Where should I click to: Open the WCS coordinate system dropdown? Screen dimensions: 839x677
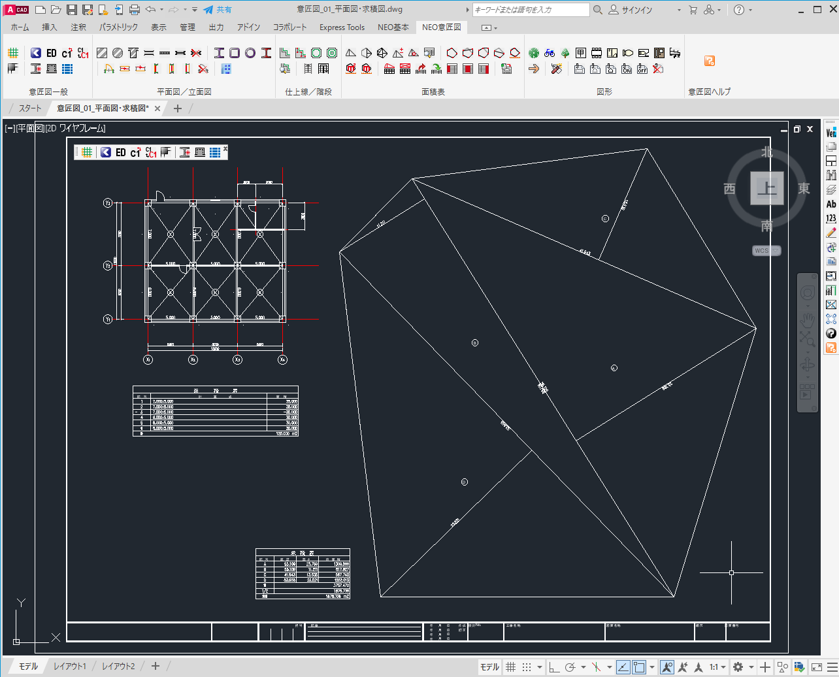coord(766,251)
